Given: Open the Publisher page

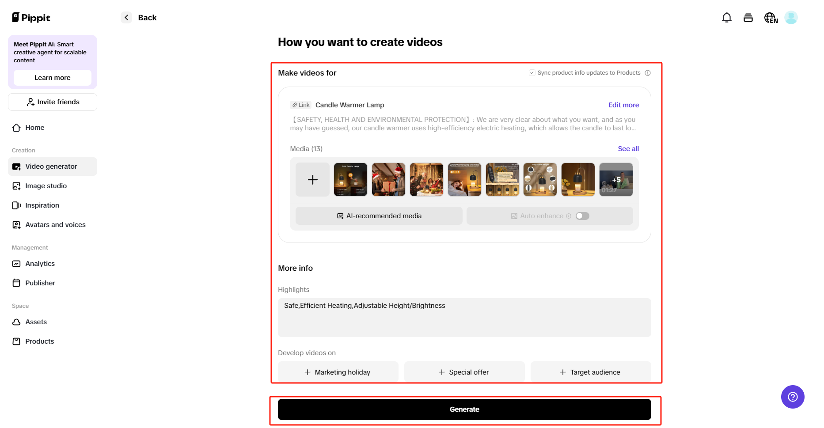Looking at the screenshot, I should (53, 283).
